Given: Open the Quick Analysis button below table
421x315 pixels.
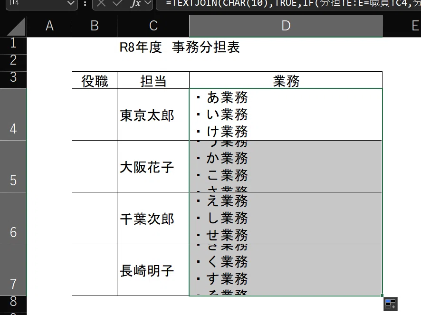Looking at the screenshot, I should [391, 304].
